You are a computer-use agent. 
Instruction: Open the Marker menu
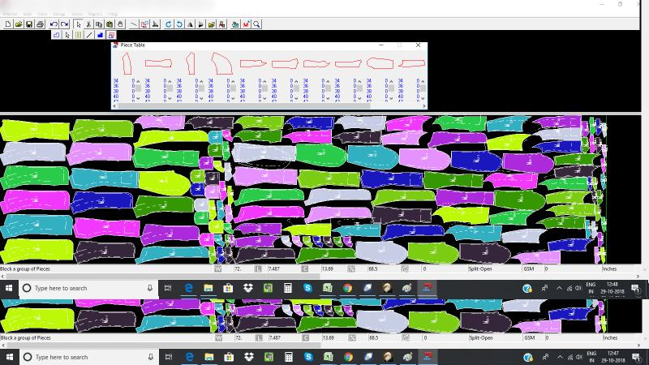click(x=10, y=14)
